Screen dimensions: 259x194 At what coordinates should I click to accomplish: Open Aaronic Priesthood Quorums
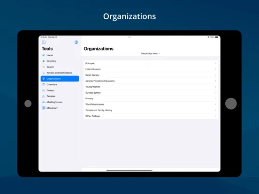[151, 81]
